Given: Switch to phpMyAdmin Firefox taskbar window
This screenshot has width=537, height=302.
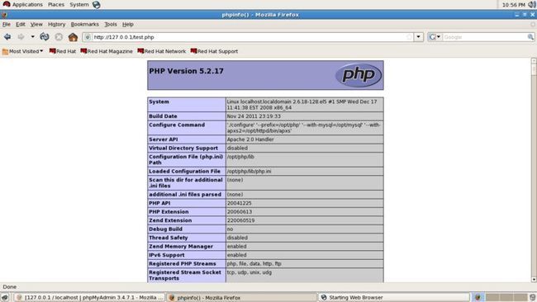Looking at the screenshot, I should click(90, 297).
